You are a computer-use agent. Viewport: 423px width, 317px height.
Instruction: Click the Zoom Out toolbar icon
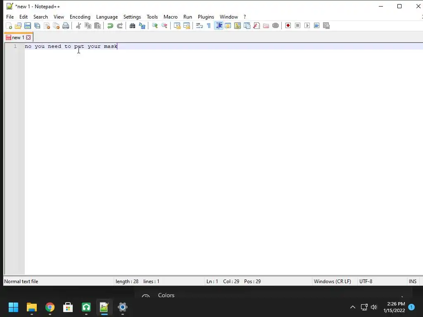pyautogui.click(x=164, y=26)
